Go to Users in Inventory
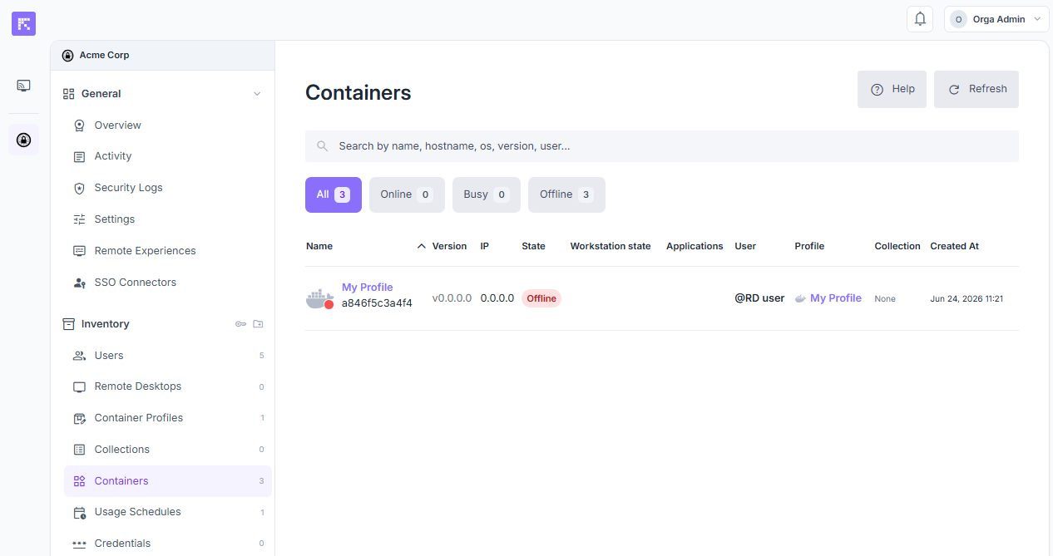The width and height of the screenshot is (1053, 556). [168, 356]
